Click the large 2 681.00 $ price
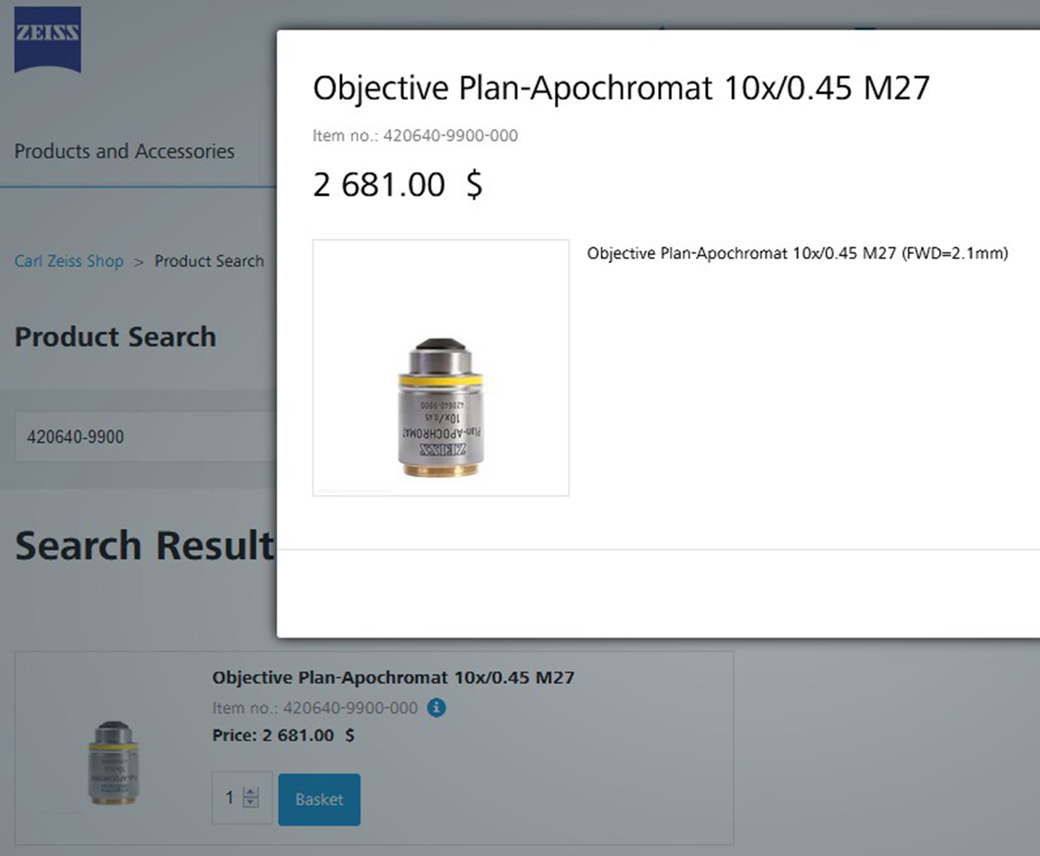 click(x=397, y=185)
